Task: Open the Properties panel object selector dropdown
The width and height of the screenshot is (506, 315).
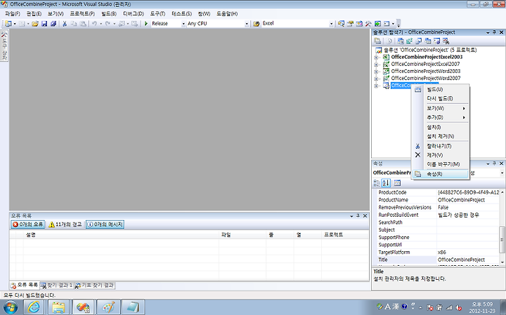Action: coord(502,173)
